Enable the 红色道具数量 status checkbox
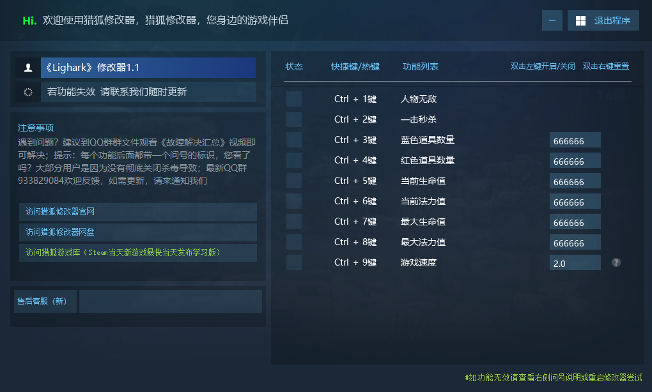The height and width of the screenshot is (392, 652). click(294, 160)
